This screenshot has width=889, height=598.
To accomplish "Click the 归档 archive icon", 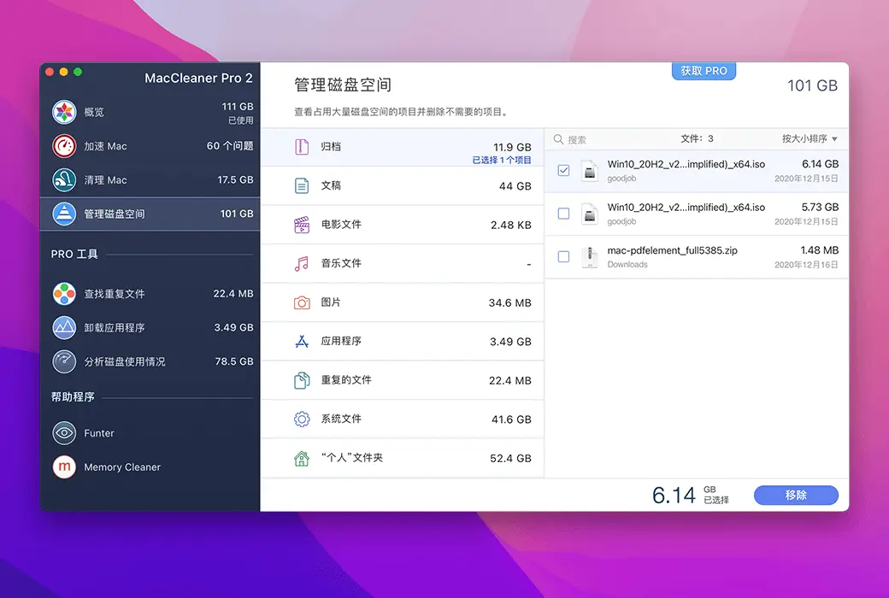I will [302, 147].
